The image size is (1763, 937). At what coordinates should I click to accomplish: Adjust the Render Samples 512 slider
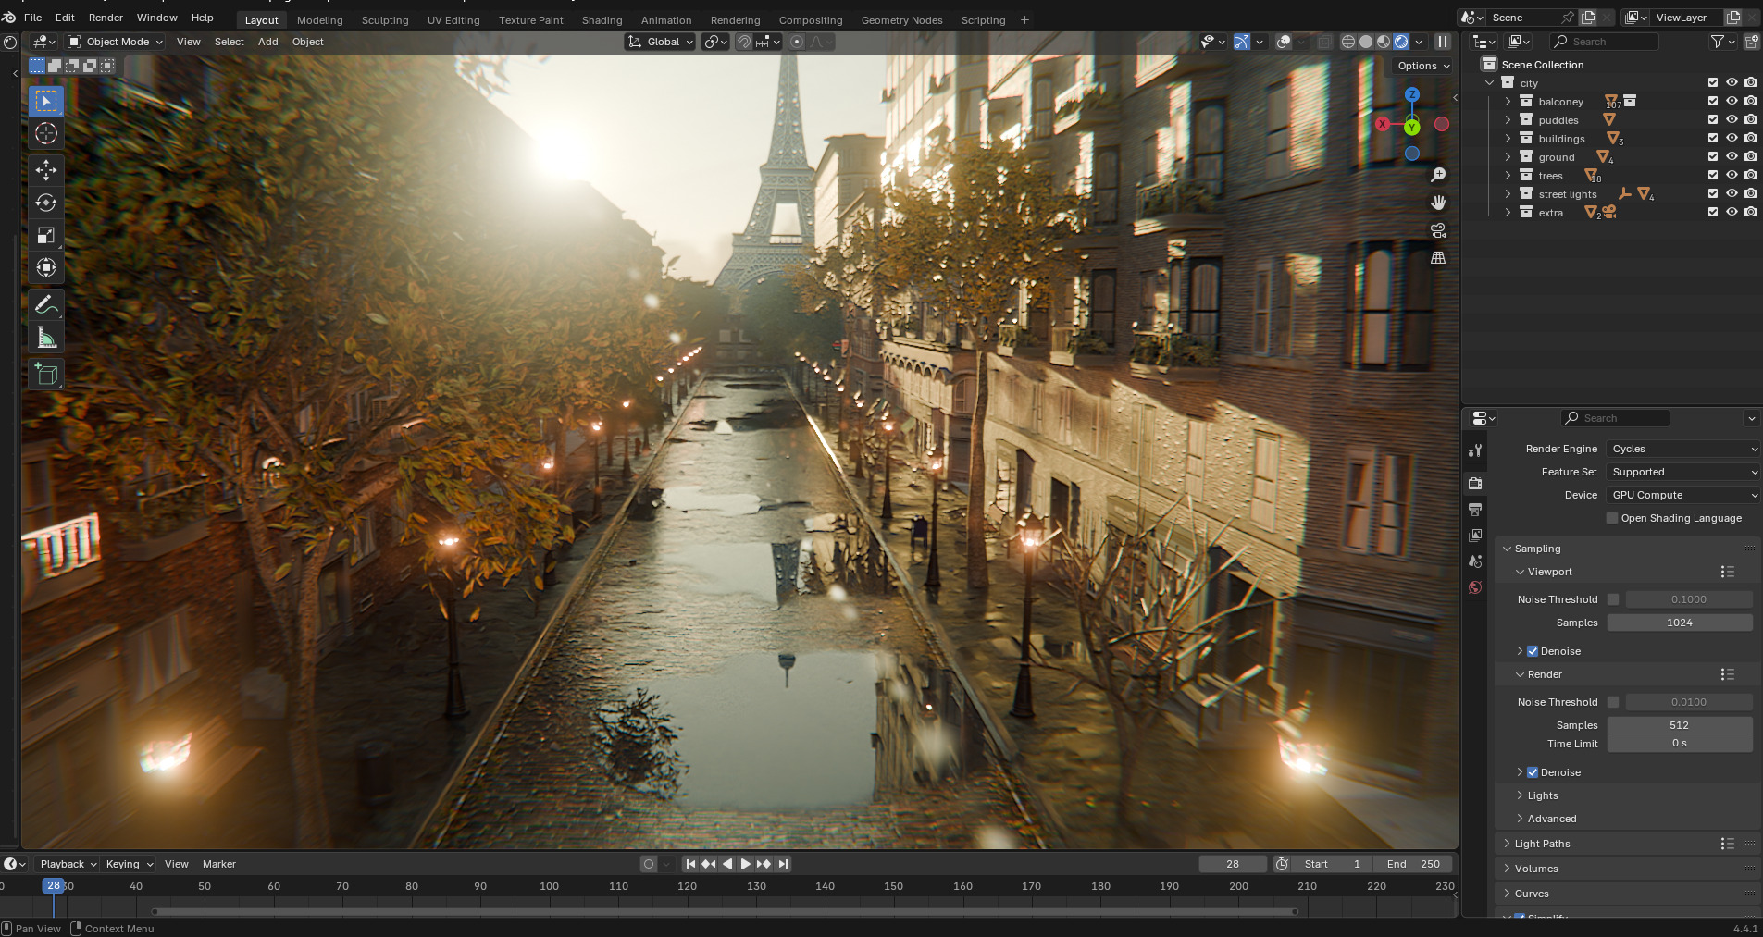[1680, 725]
